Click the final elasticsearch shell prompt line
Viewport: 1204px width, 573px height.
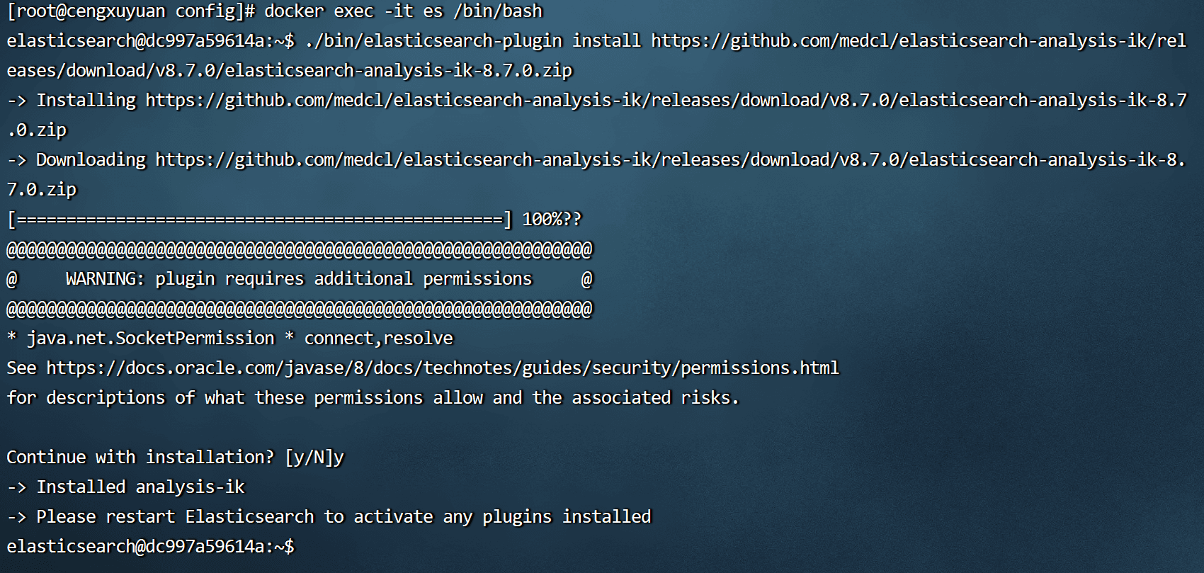150,547
